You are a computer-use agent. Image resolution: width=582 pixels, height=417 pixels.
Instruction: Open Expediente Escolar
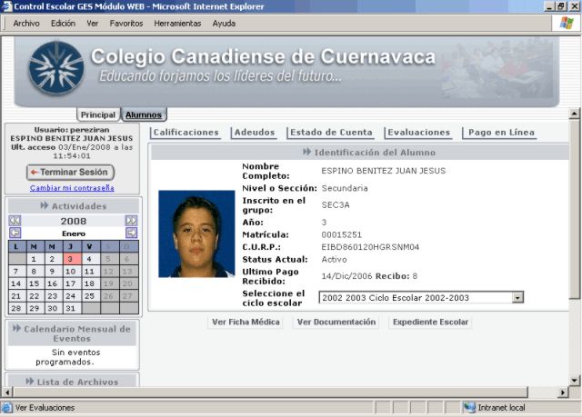tap(430, 322)
